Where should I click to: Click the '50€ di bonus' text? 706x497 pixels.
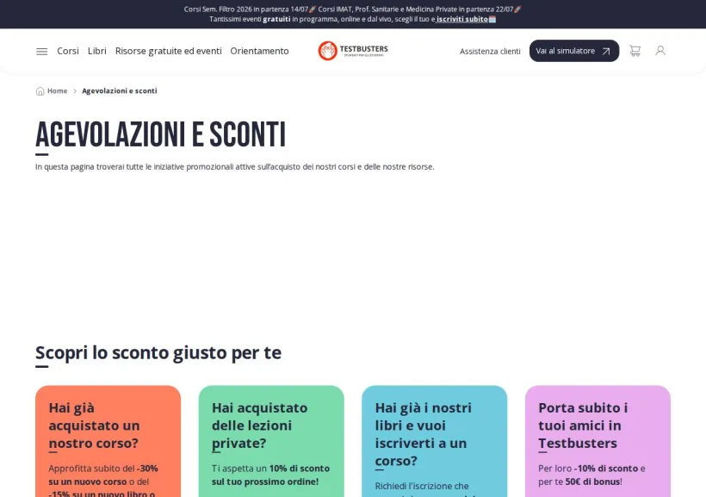click(592, 481)
